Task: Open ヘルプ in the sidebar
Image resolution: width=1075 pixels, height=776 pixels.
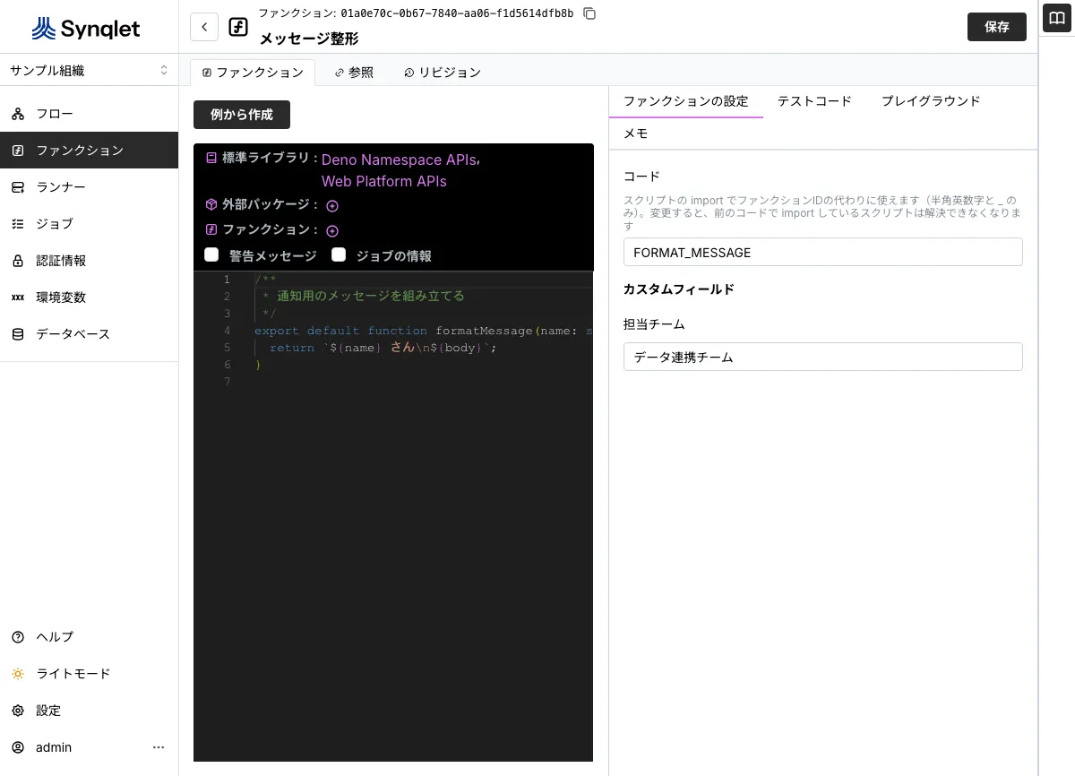Action: click(89, 637)
